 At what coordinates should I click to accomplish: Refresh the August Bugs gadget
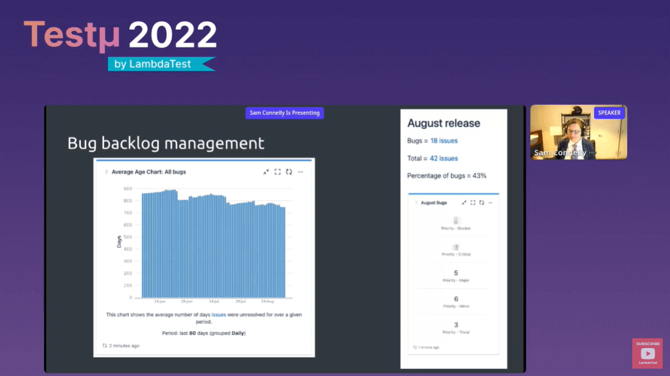point(481,202)
